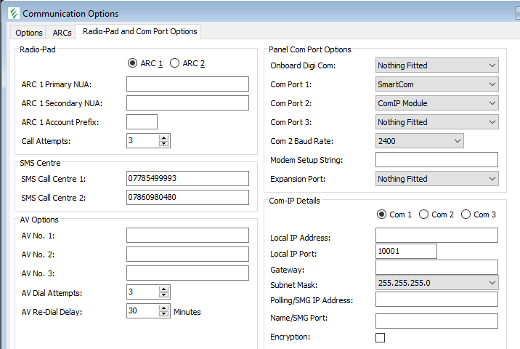The height and width of the screenshot is (349, 520).
Task: Expand the Com Port 1 dropdown
Action: pos(436,84)
